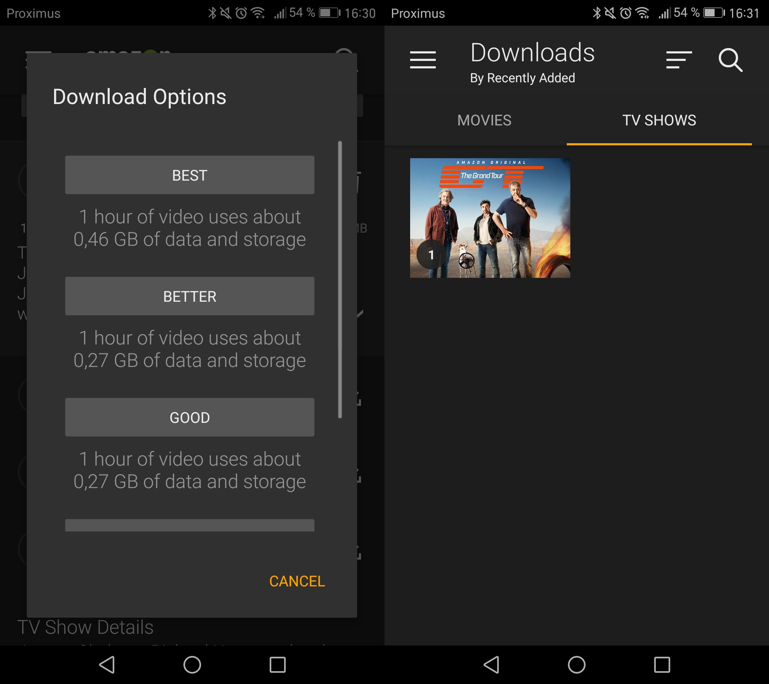The image size is (769, 684).
Task: Open hamburger menu in Downloads screen
Action: click(x=423, y=60)
